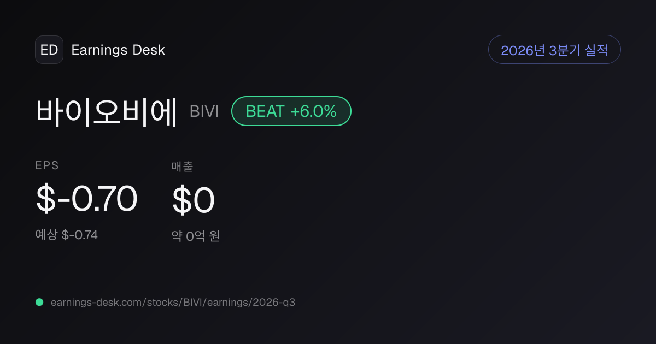Click the BIVI ticker symbol

[x=204, y=111]
